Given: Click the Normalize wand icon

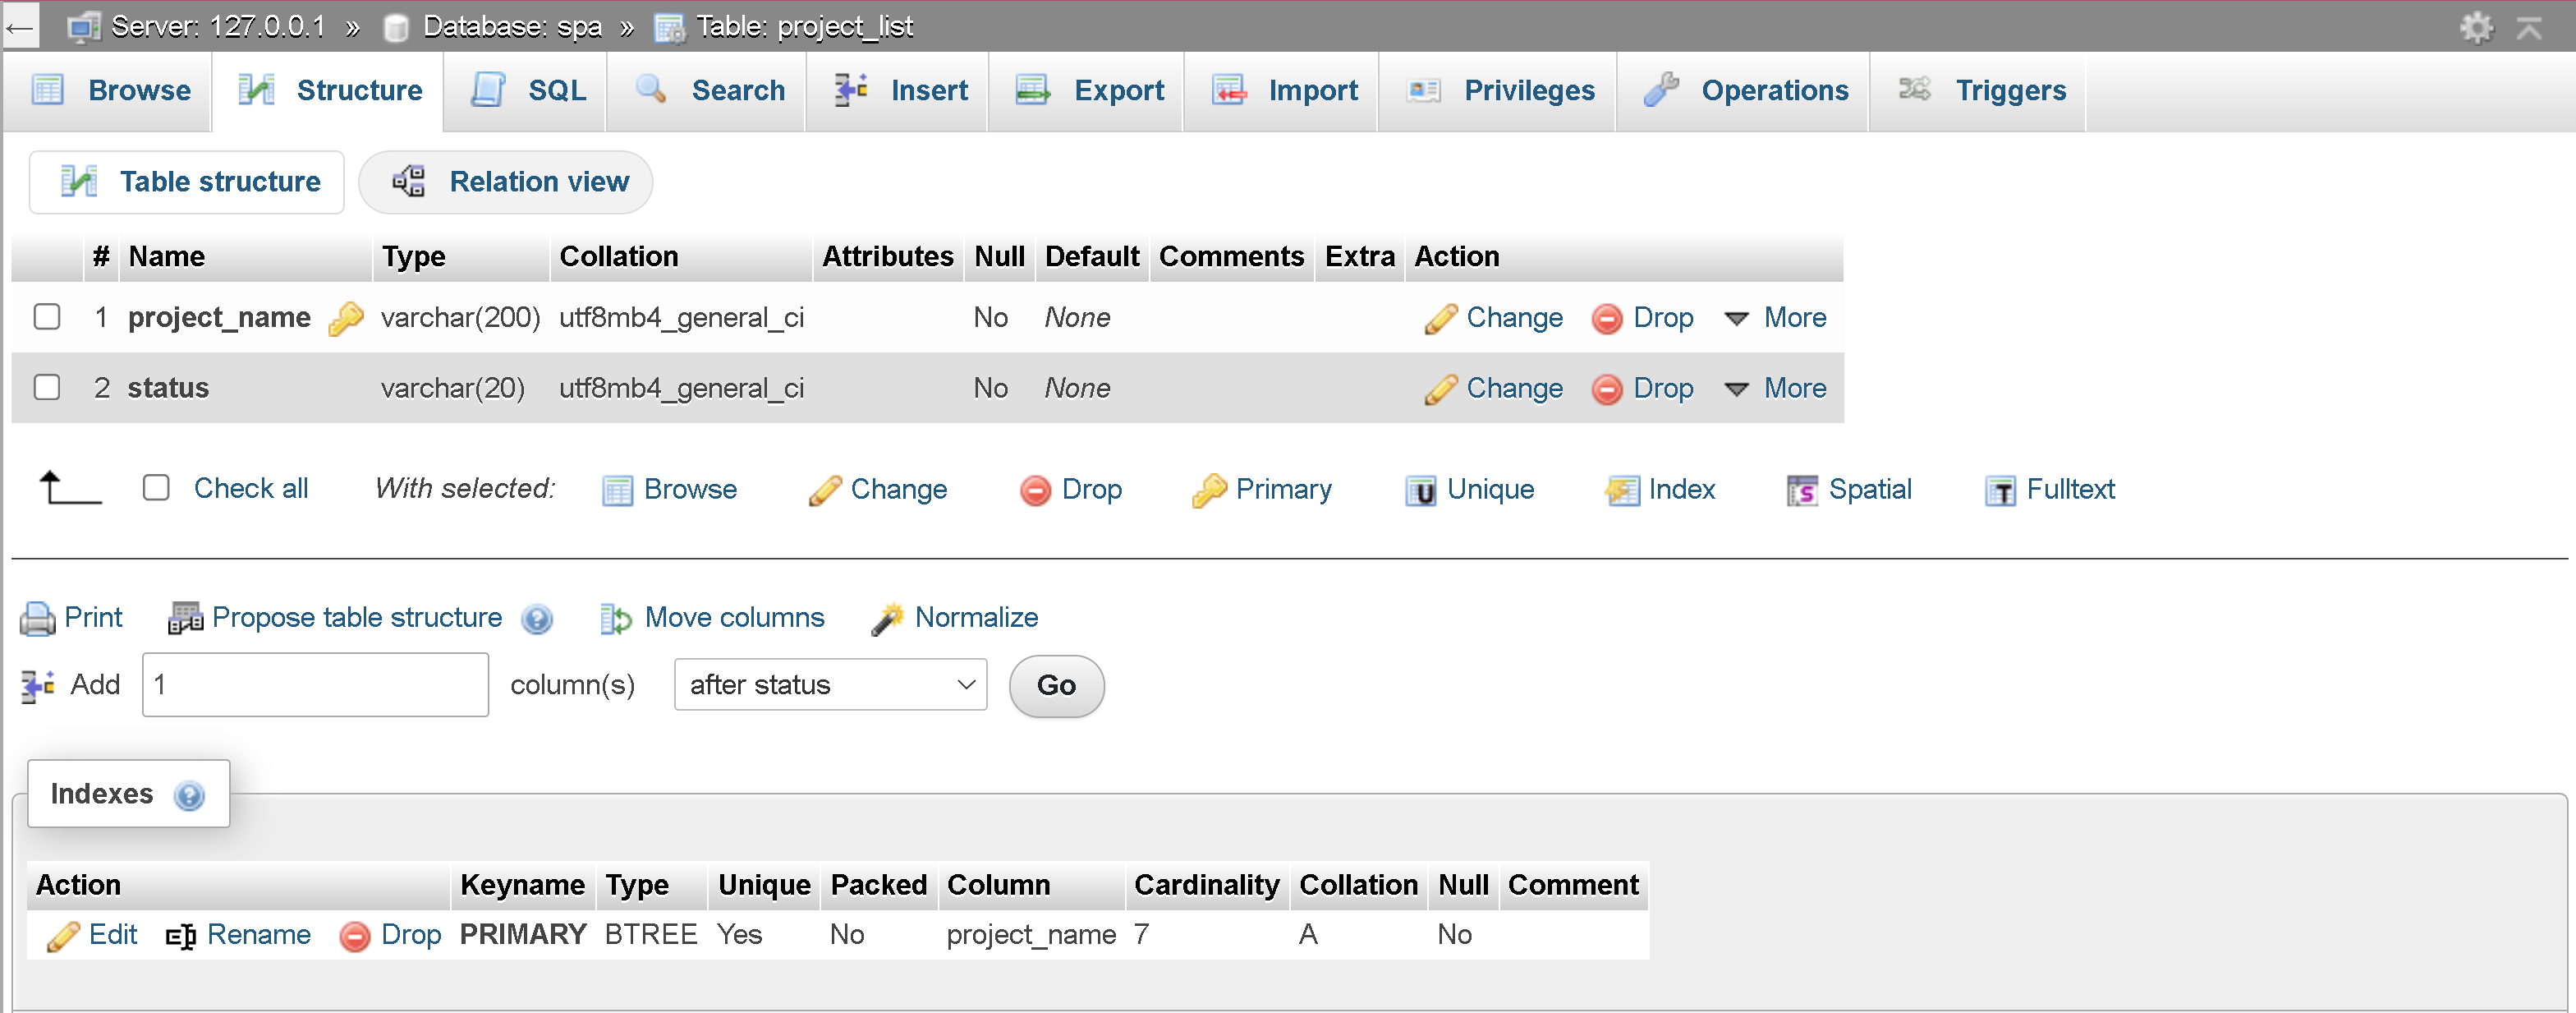Looking at the screenshot, I should [x=887, y=619].
